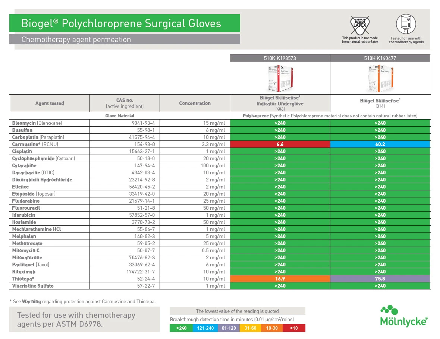Select the Cytarabine agent name
This screenshot has width=440, height=339.
click(24, 165)
